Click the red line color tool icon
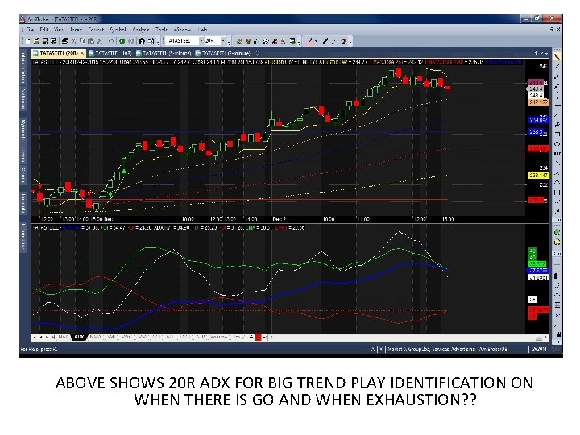580x435 pixels. (x=310, y=41)
